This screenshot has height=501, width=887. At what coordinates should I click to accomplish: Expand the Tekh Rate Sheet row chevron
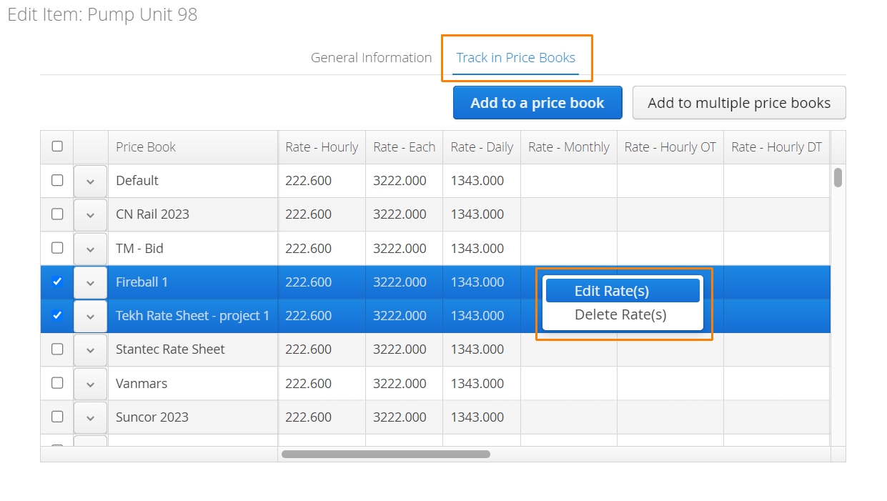(90, 317)
